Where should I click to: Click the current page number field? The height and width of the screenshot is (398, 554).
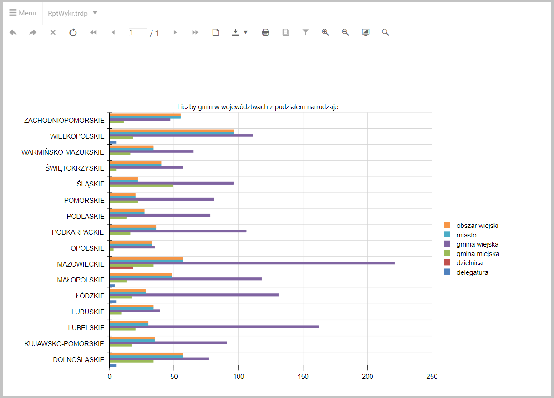138,32
